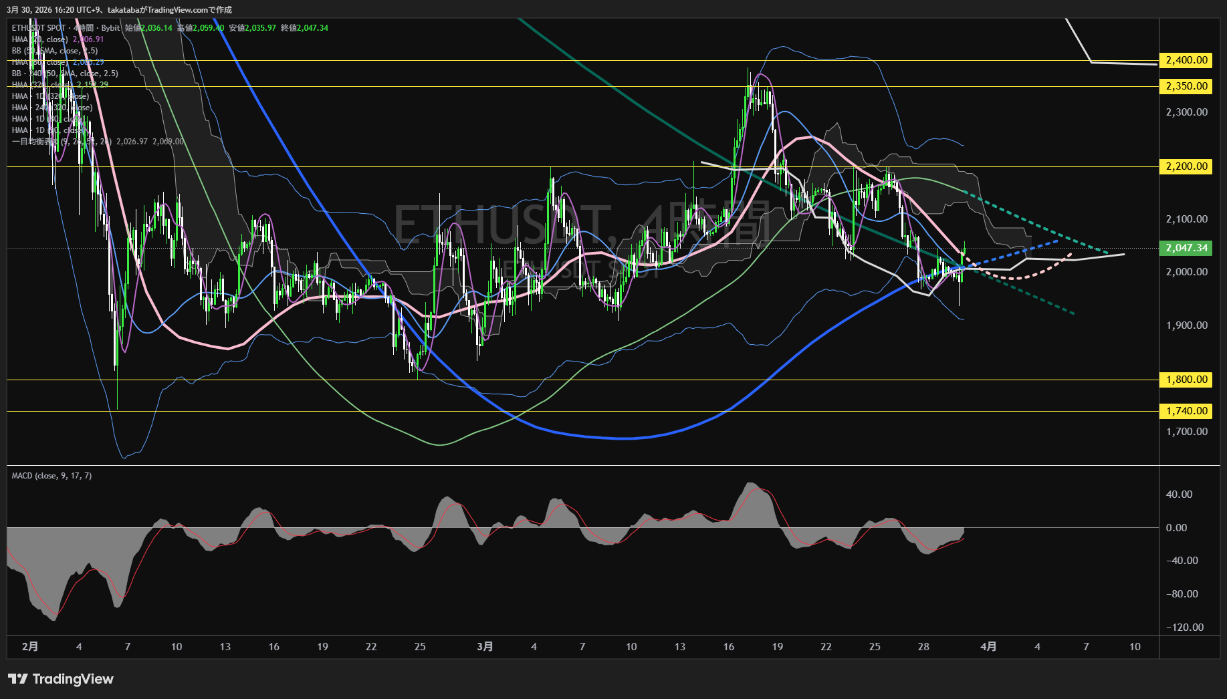This screenshot has width=1227, height=699.
Task: Click the 2月 label on time axis
Action: [30, 646]
